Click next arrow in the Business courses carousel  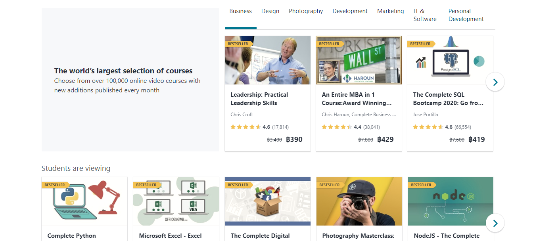pyautogui.click(x=495, y=82)
